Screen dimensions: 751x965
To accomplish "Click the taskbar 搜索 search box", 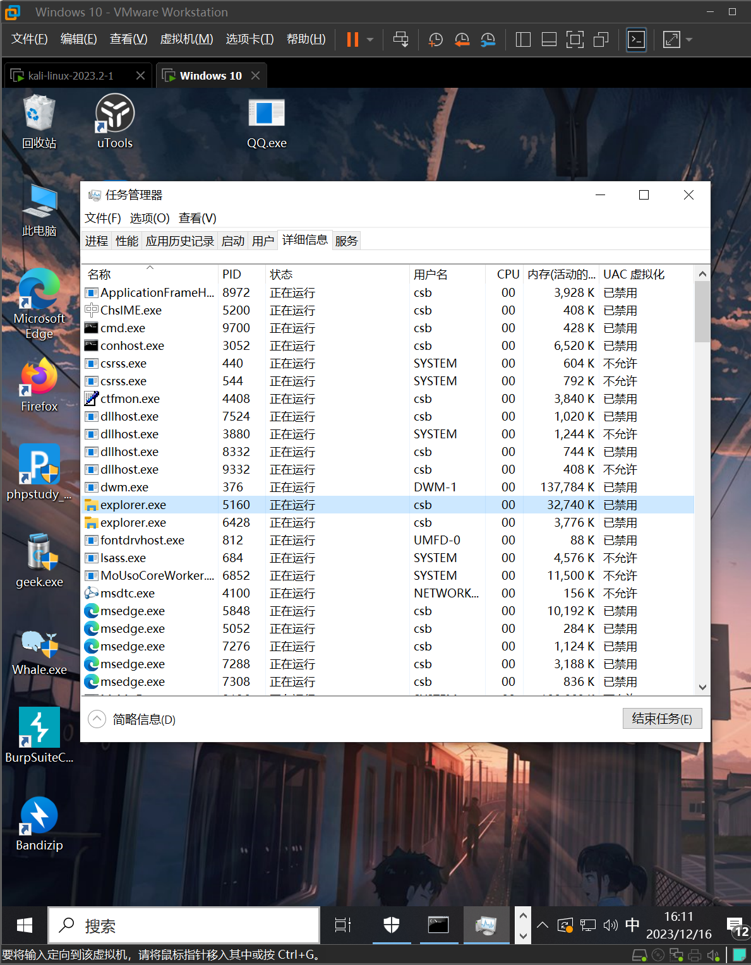I will coord(184,926).
